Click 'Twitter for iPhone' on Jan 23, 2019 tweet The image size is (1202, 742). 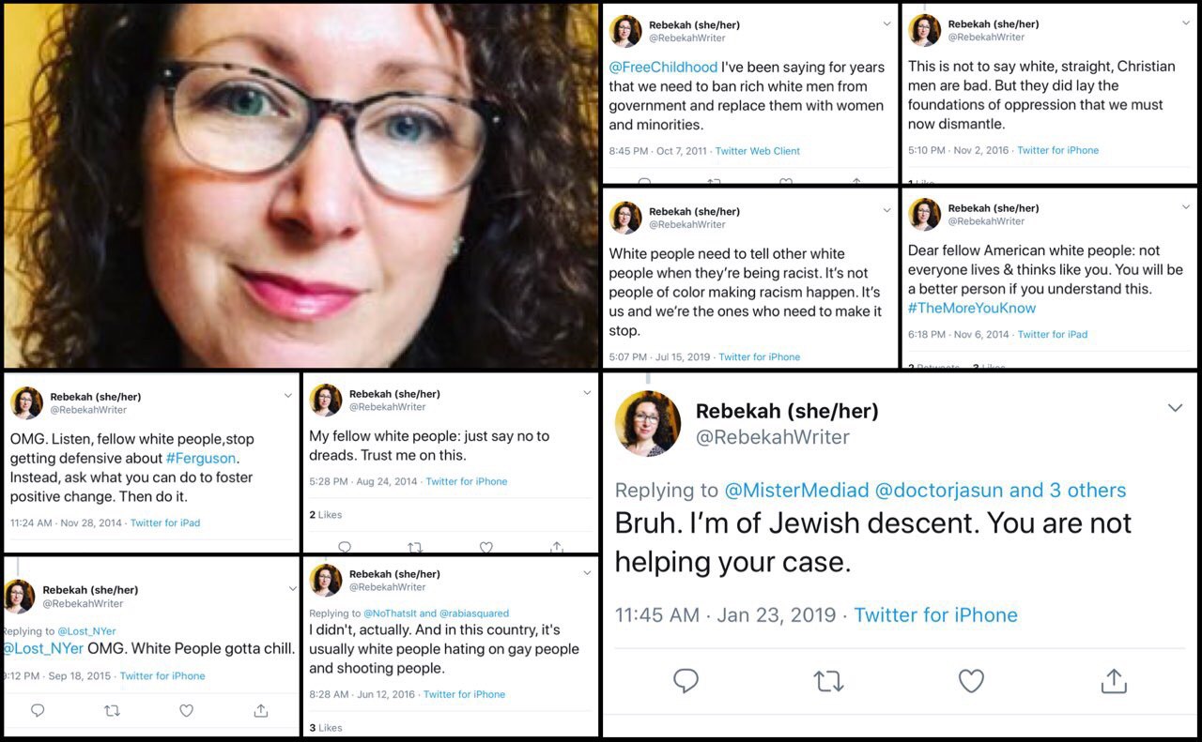(x=935, y=614)
